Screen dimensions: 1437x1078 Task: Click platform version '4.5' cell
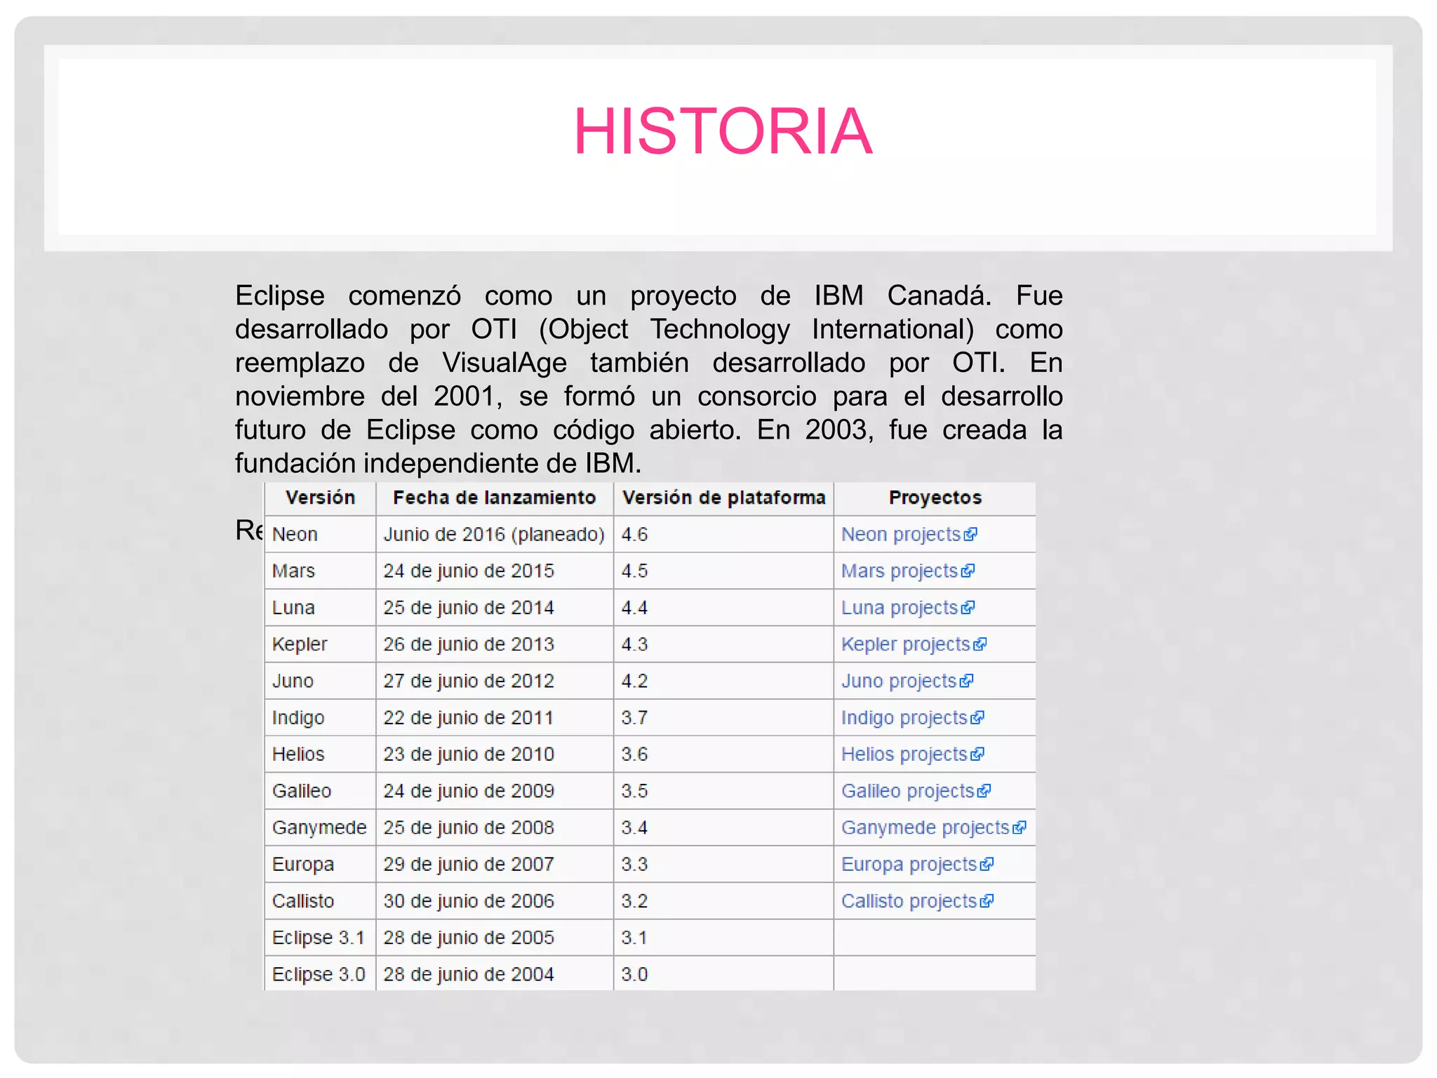(723, 571)
